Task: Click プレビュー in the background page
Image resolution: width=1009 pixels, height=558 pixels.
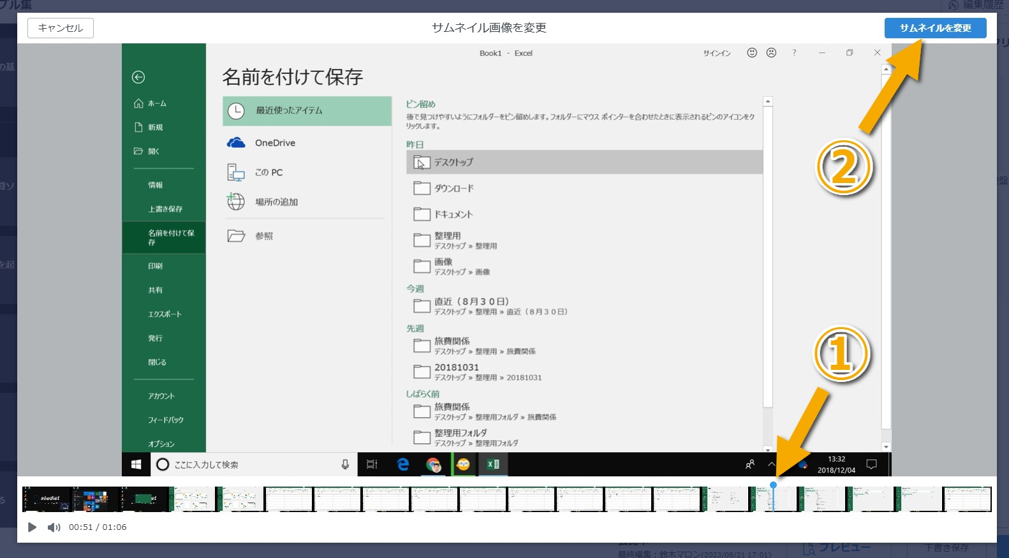Action: click(837, 548)
